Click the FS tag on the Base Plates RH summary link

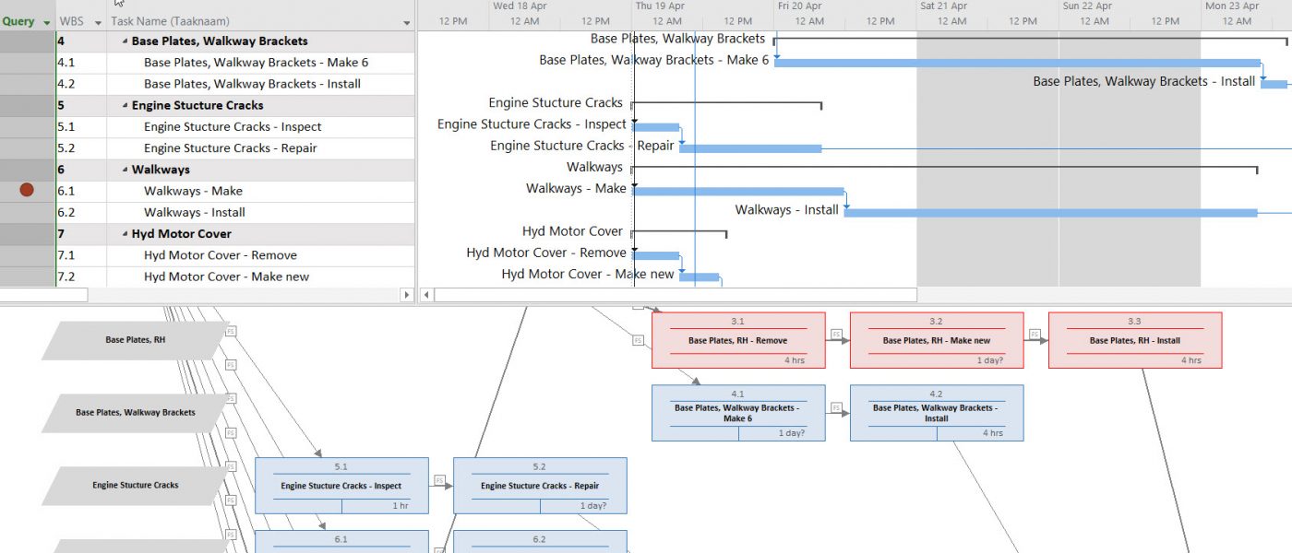pyautogui.click(x=637, y=340)
